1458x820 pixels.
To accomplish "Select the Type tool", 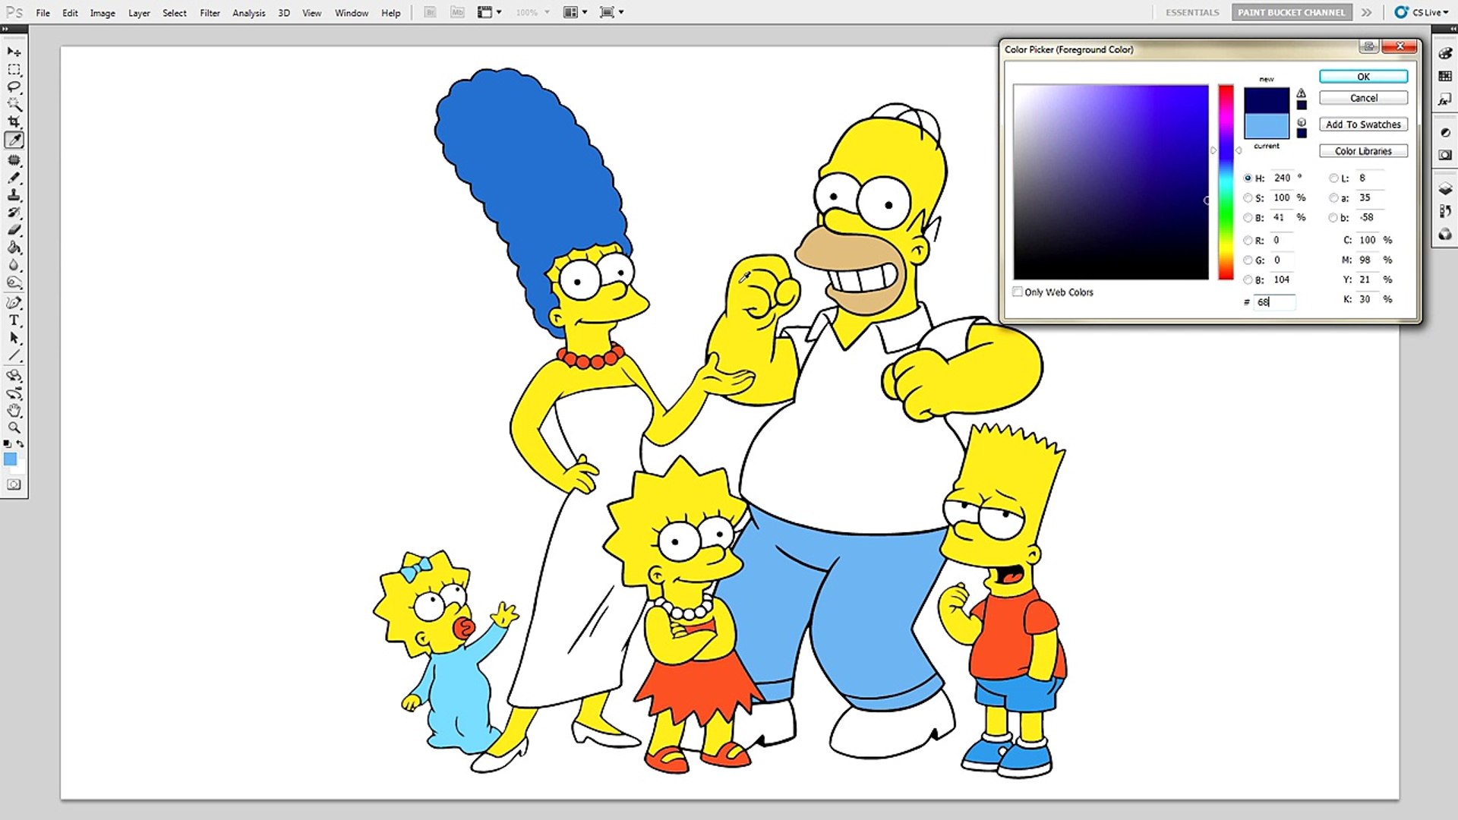I will point(14,320).
